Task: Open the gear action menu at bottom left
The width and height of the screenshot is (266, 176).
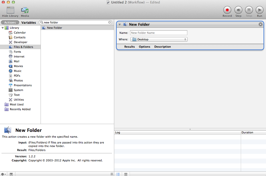Action: 3,174
